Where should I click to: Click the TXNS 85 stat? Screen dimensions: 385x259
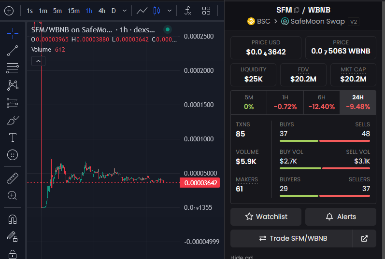[x=242, y=129]
